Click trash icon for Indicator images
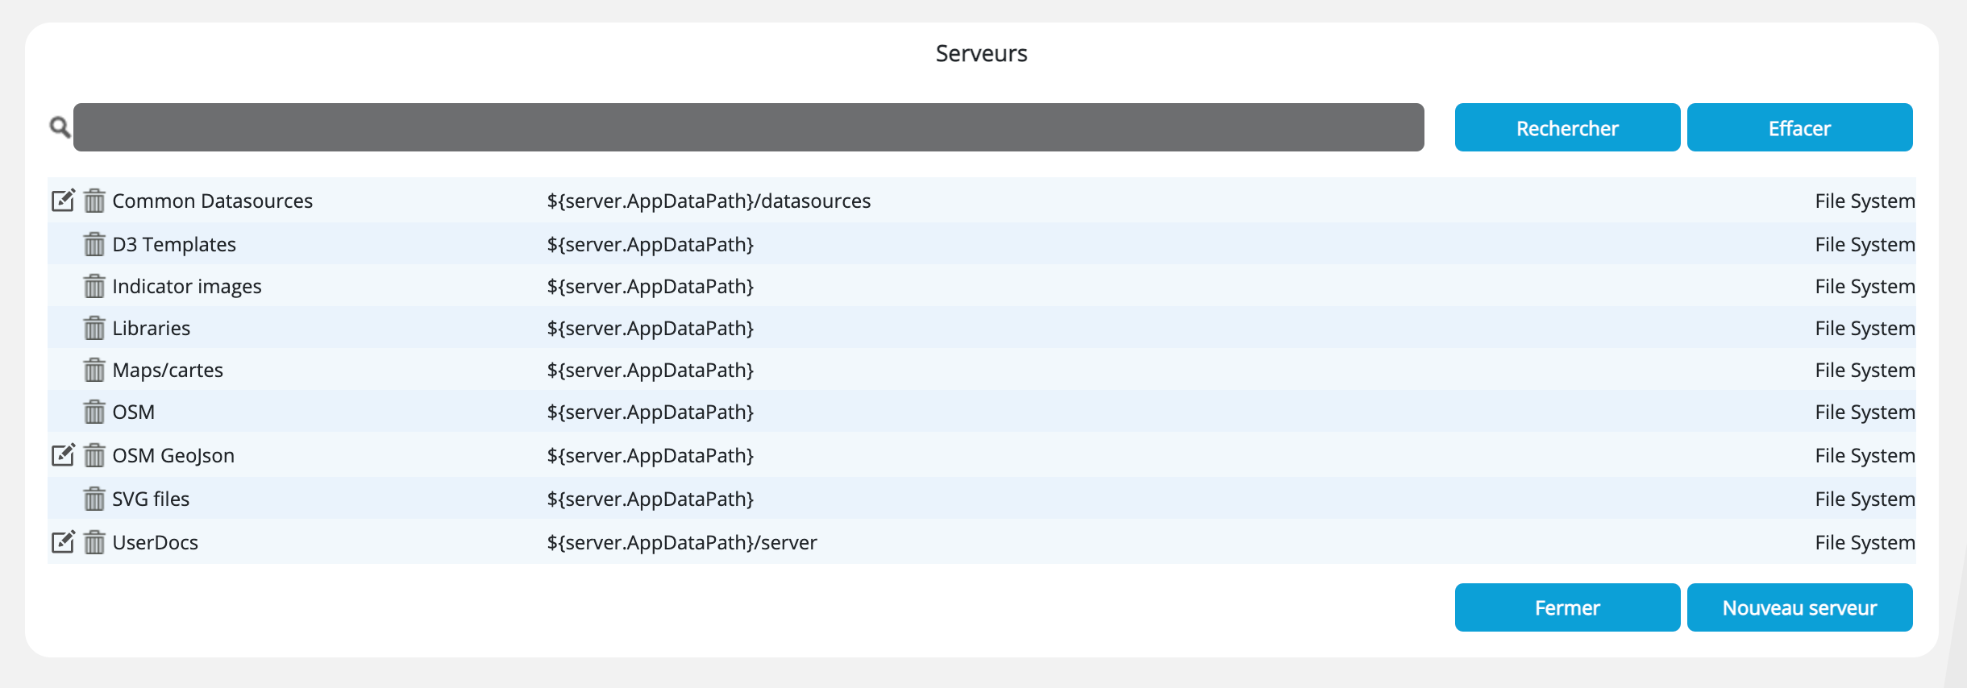This screenshot has height=688, width=1967. click(94, 286)
